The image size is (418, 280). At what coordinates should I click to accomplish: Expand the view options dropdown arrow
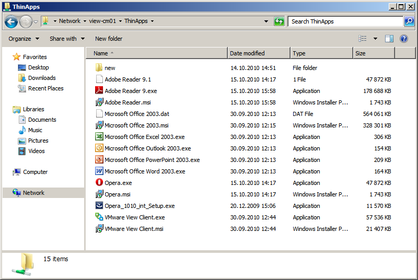(375, 39)
